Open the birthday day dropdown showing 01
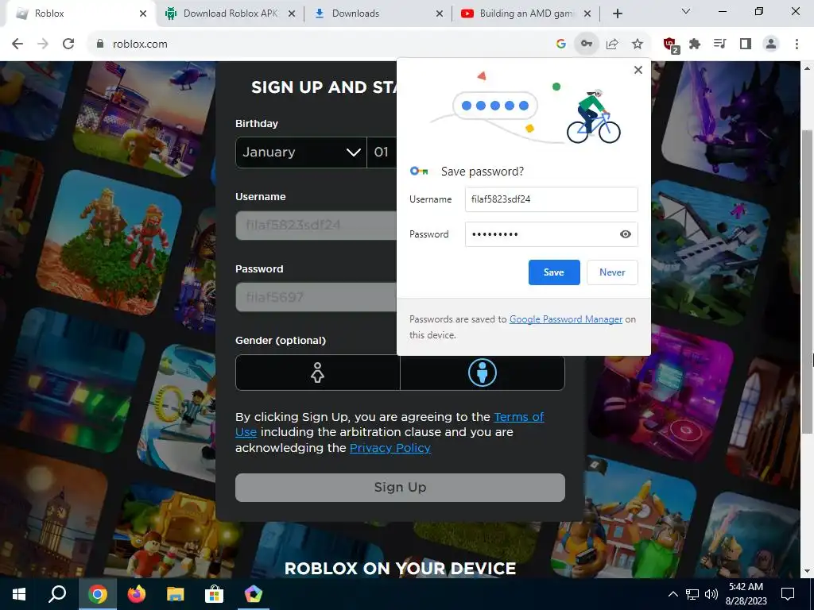 (x=382, y=152)
